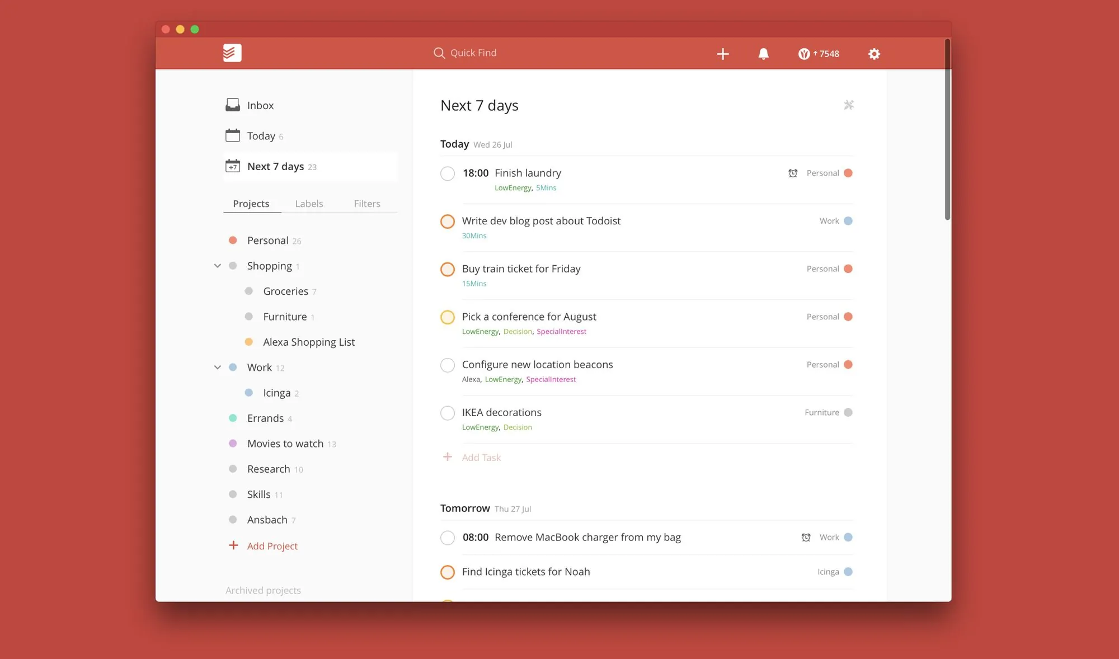
Task: Collapse the Work project list
Action: click(x=217, y=368)
